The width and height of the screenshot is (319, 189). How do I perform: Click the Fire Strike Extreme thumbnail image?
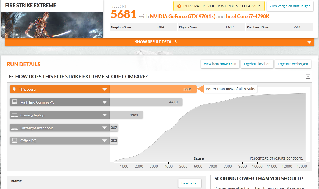coord(52,25)
